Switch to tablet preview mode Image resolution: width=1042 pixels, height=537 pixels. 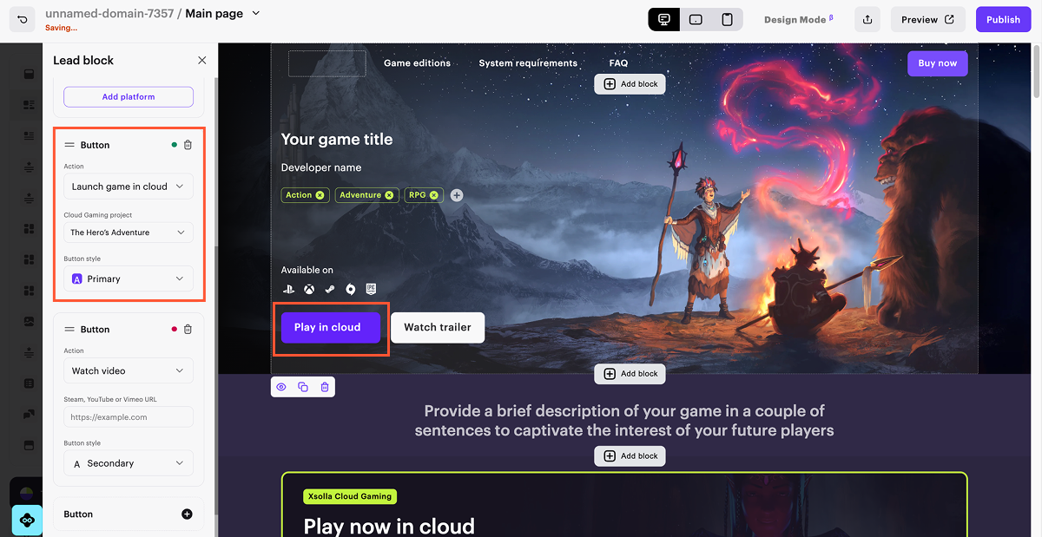696,19
